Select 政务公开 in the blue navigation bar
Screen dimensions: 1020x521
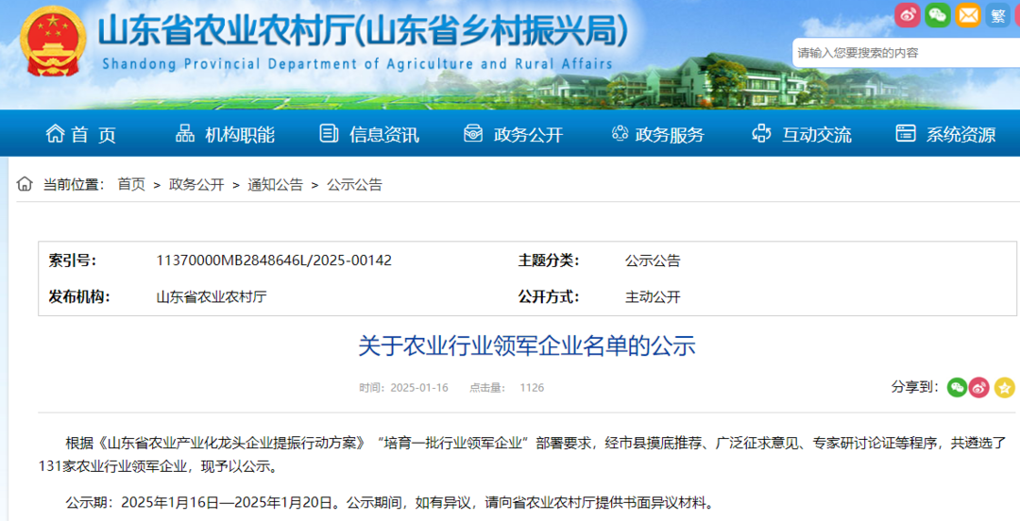(513, 134)
